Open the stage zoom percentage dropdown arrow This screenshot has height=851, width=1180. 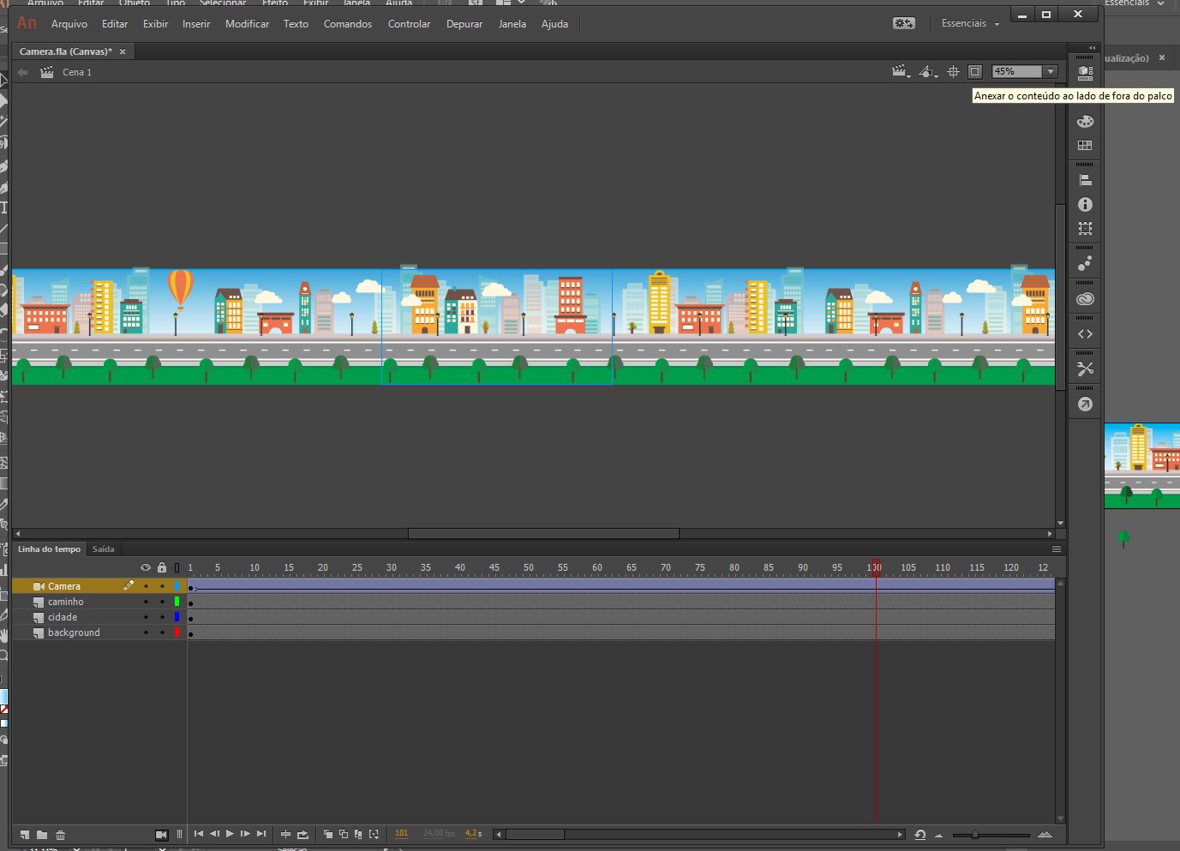[x=1051, y=72]
